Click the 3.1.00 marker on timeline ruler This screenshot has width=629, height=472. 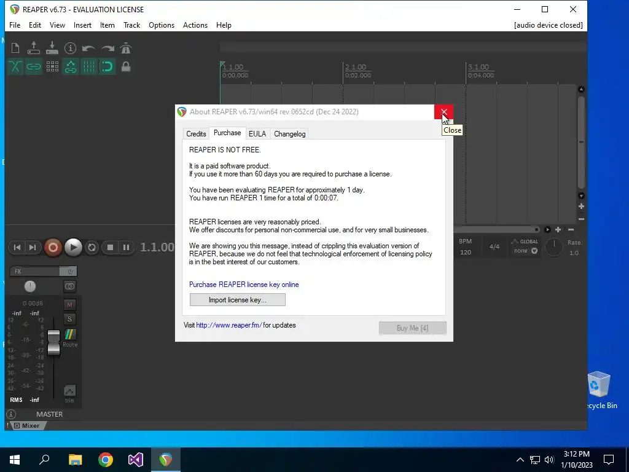click(x=479, y=67)
